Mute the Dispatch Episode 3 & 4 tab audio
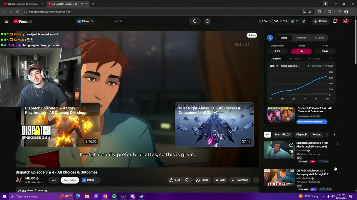This screenshot has height=200, width=357. pos(82,4)
